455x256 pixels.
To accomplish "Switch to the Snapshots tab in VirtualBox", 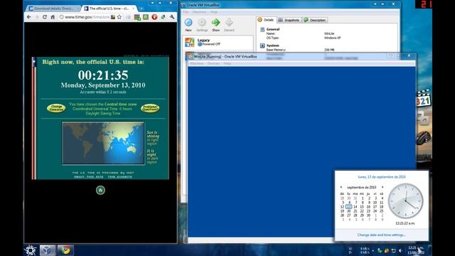I will tap(289, 20).
